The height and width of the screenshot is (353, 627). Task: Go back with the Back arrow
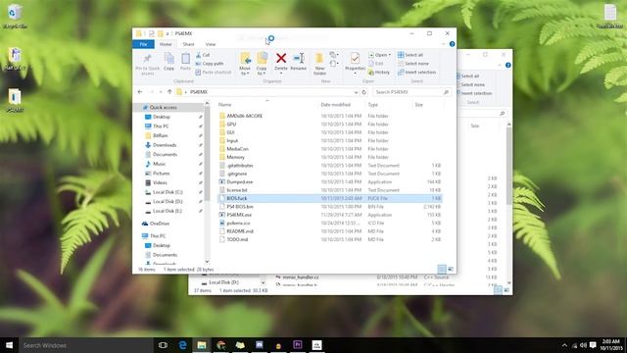(x=140, y=92)
